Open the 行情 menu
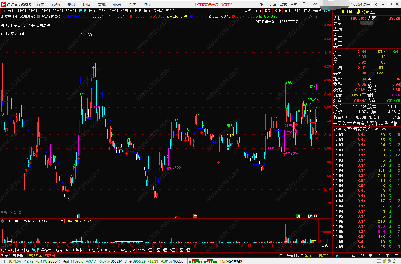 (41, 4)
